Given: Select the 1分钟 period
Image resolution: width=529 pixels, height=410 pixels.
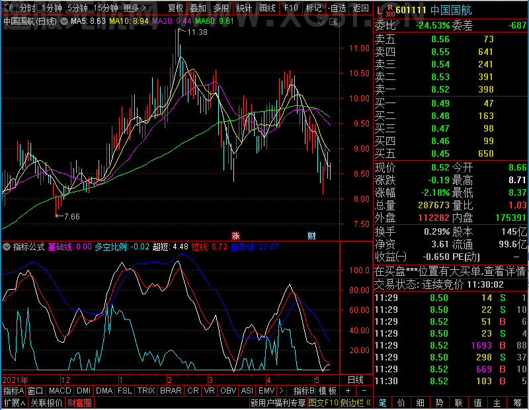Looking at the screenshot, I should click(52, 8).
